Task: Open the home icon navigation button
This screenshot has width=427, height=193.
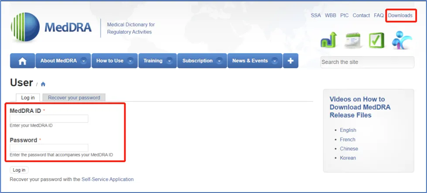Action: [x=22, y=61]
